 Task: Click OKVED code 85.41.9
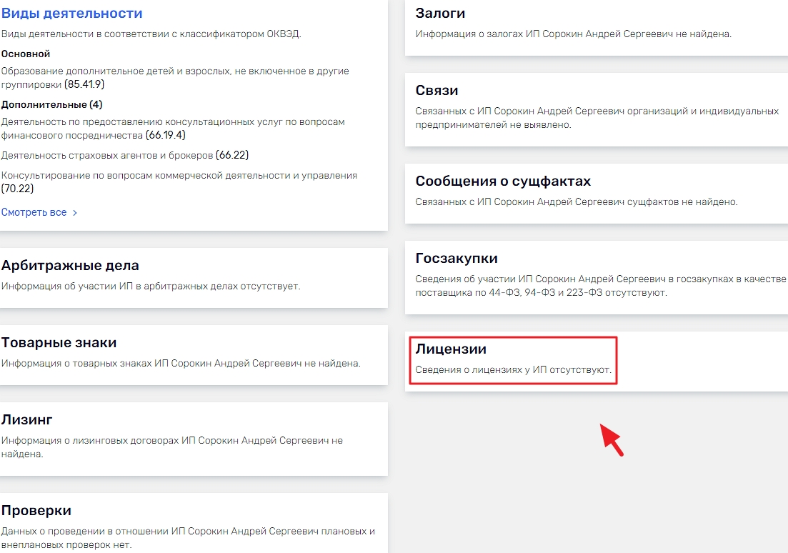coord(84,84)
